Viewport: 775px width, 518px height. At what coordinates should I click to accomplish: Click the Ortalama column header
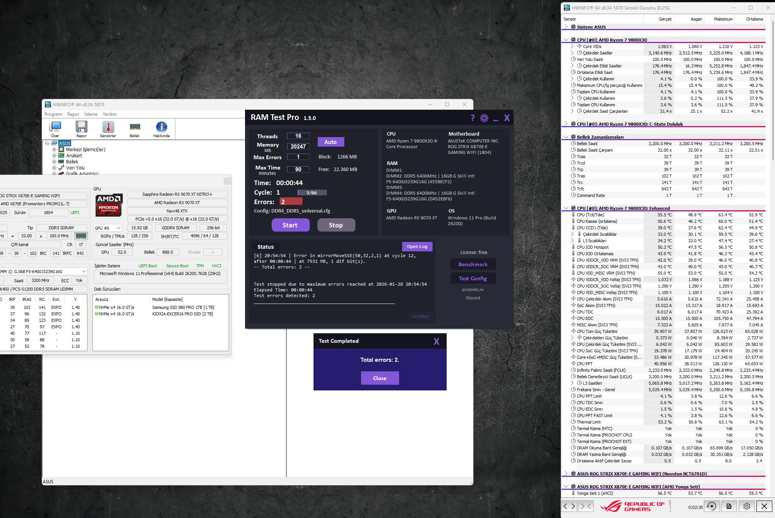750,19
